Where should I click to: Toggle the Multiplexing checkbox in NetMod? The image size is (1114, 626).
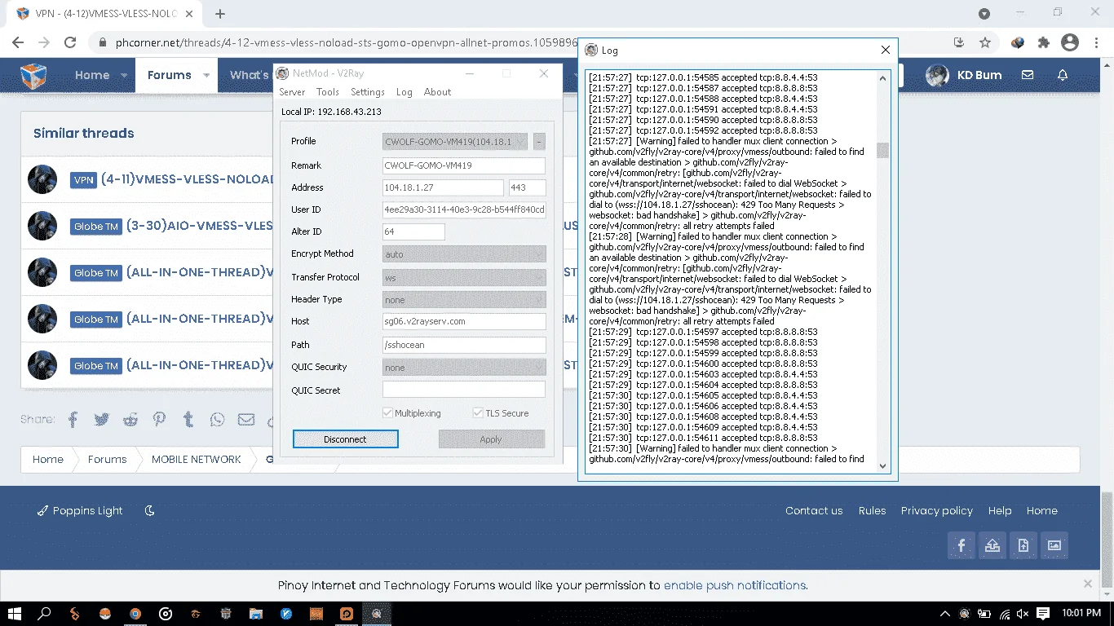387,413
